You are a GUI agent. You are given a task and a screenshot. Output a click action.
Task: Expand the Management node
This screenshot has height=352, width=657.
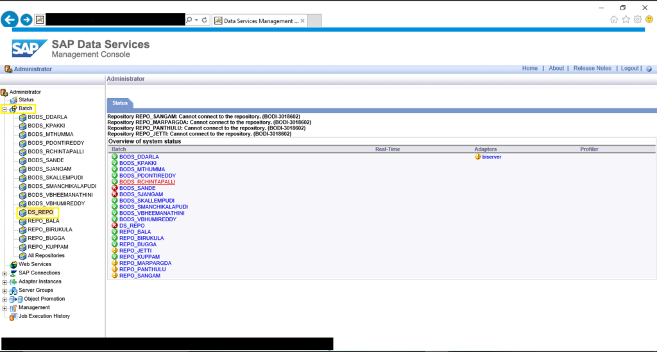tap(4, 308)
